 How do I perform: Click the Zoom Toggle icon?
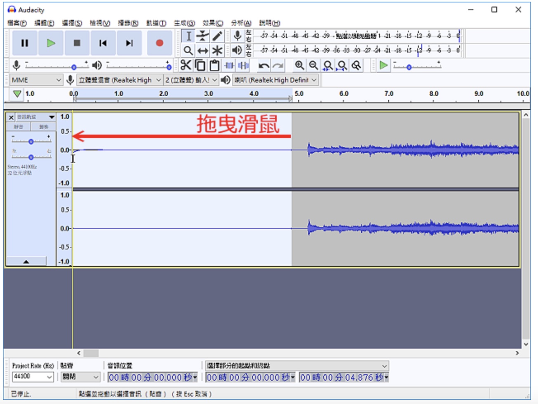(356, 65)
